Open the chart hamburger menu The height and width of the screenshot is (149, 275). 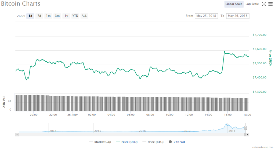tap(270, 4)
